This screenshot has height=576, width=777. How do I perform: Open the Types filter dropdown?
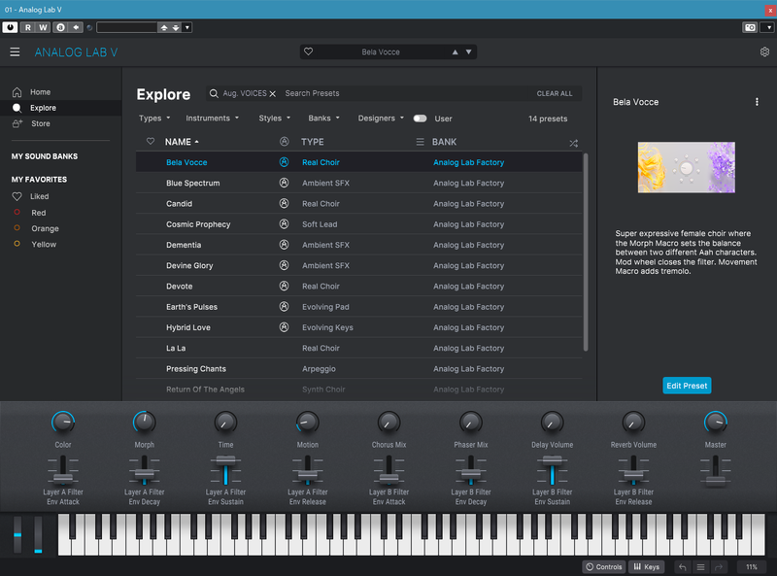coord(154,119)
